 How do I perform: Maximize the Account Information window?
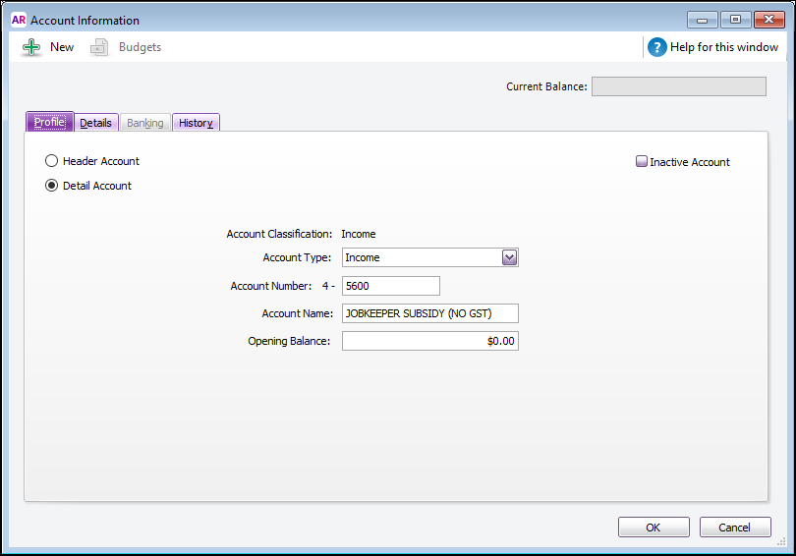tap(734, 20)
